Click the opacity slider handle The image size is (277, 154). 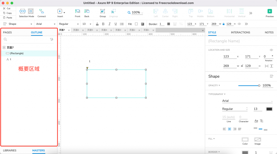259,85
